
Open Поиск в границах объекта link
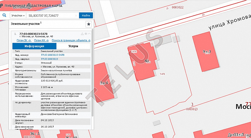click(x=71, y=40)
